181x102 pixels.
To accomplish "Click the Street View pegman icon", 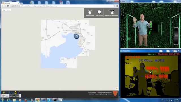I will [x=117, y=88].
